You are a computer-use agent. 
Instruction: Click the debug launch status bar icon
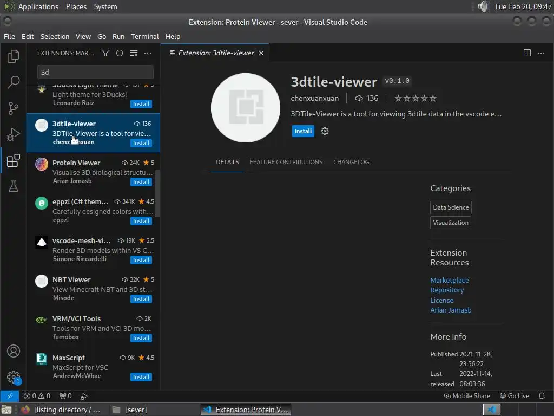(x=84, y=396)
